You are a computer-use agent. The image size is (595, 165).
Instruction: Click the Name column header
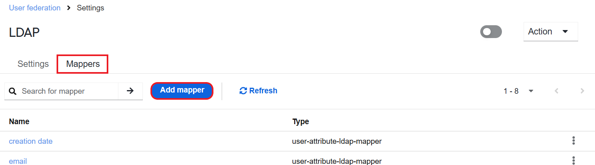click(x=19, y=121)
